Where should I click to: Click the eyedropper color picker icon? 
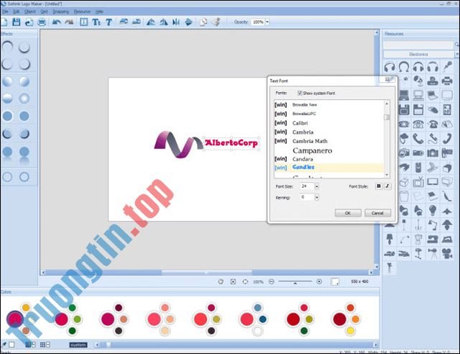click(x=4, y=345)
